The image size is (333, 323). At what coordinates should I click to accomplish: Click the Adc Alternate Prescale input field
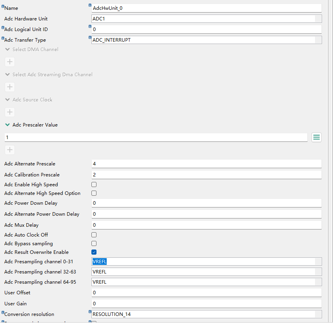point(206,164)
